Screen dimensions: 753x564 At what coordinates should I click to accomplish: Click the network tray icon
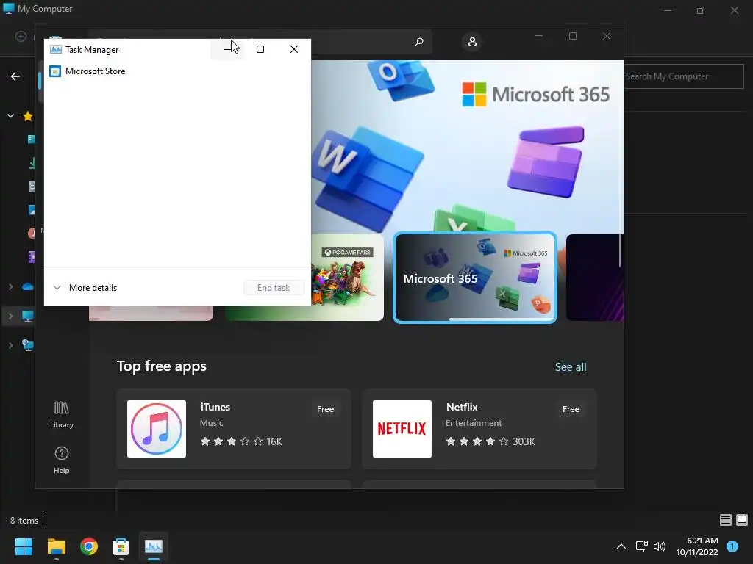(x=641, y=546)
